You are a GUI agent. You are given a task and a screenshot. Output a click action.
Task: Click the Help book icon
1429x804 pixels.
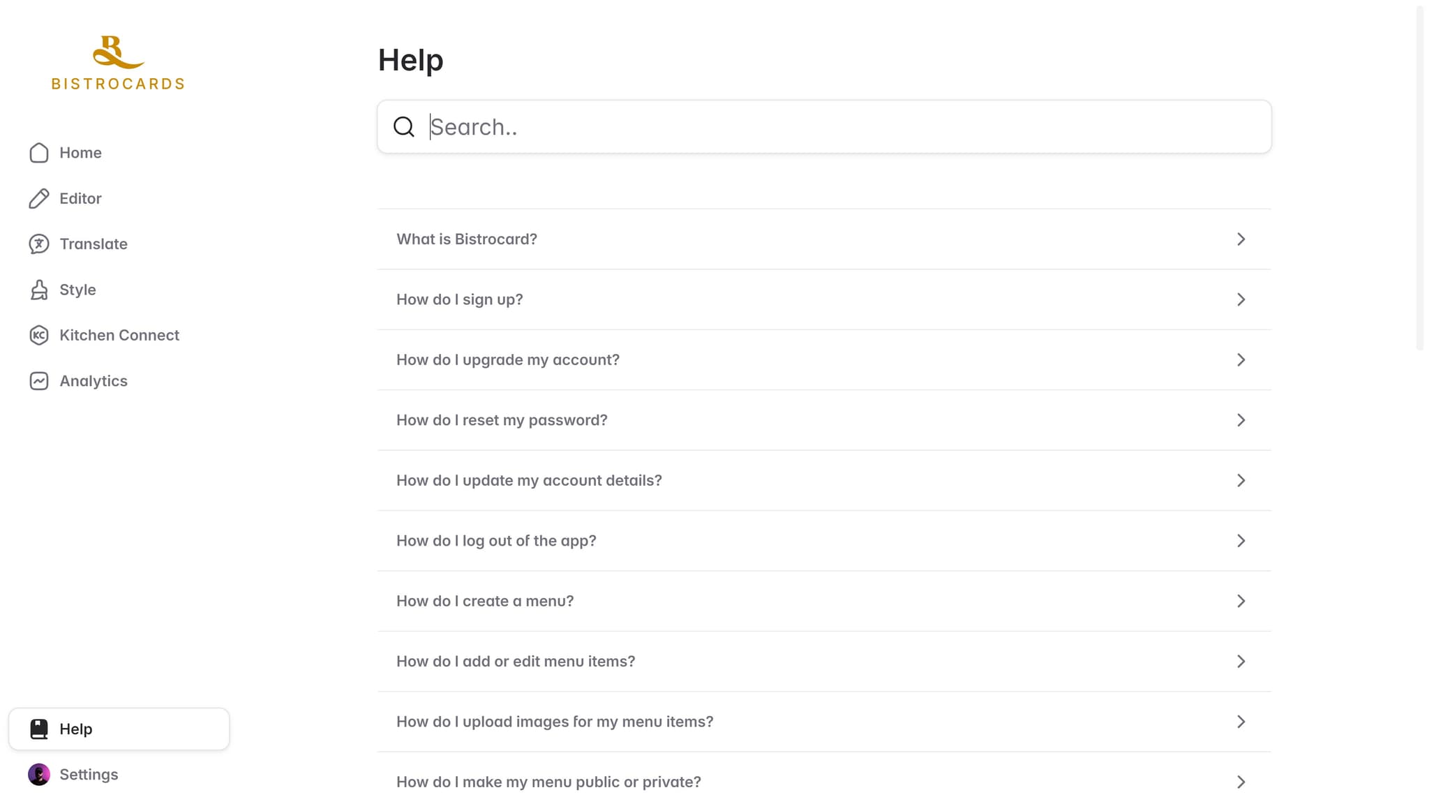39,729
